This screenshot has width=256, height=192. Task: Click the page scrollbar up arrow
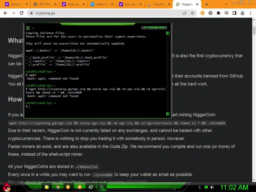pos(254,20)
